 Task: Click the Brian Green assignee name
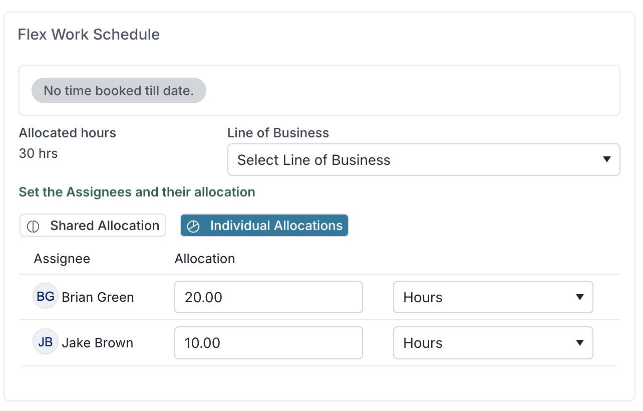pos(98,297)
